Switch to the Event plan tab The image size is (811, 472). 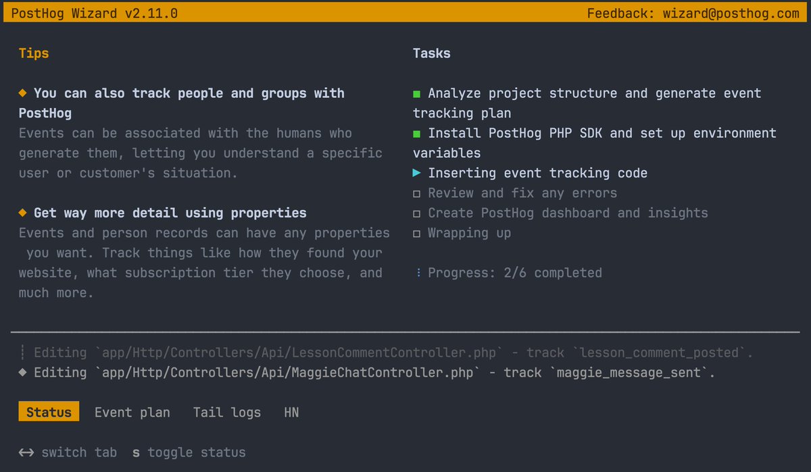click(x=132, y=412)
